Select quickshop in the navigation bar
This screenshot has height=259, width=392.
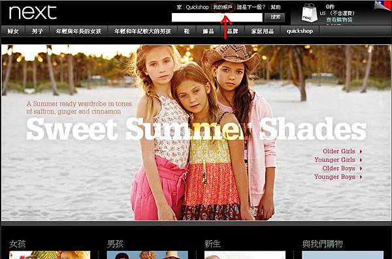click(300, 31)
